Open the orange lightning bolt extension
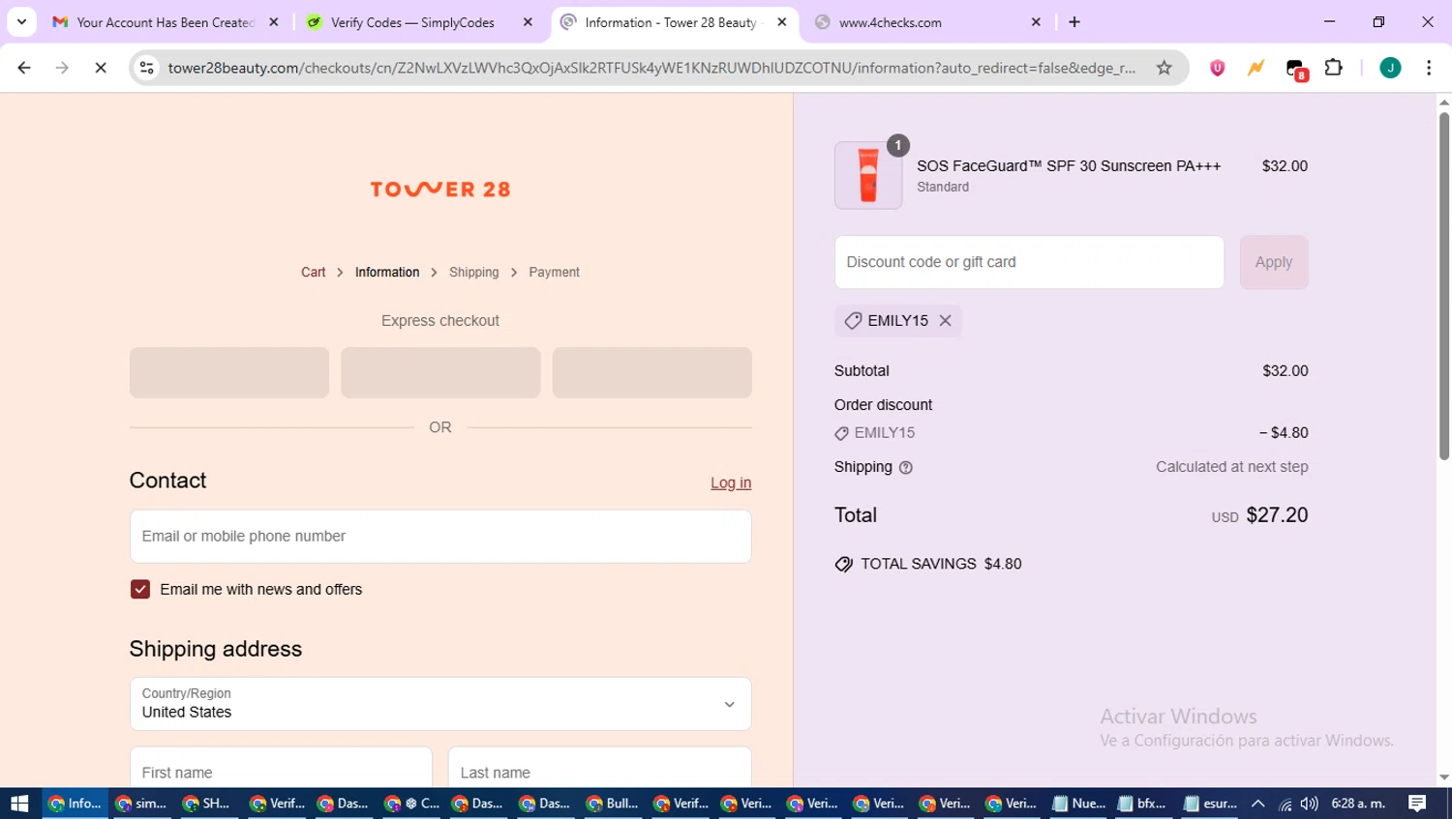The width and height of the screenshot is (1452, 819). click(1255, 68)
